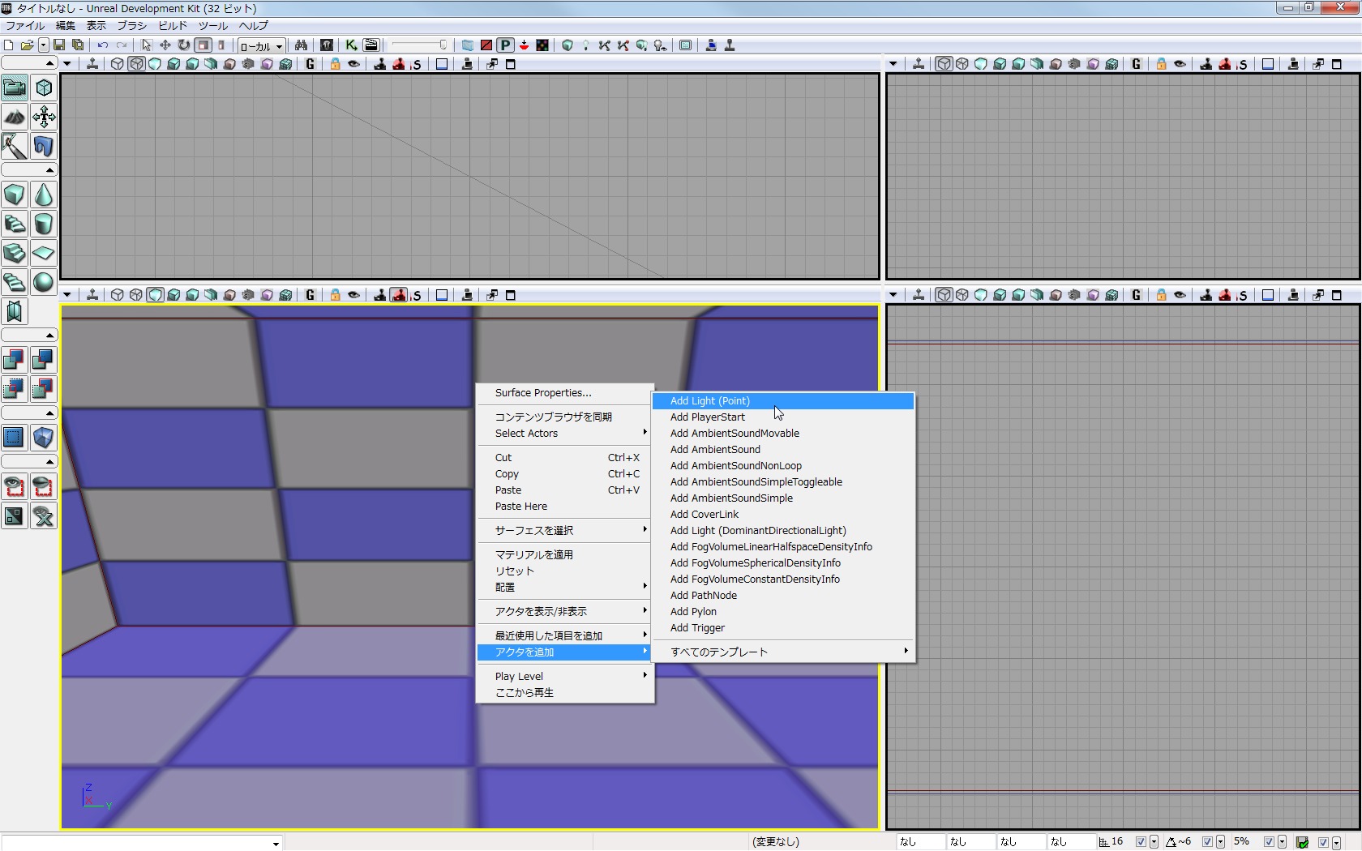Open the grid size dropdown arrow
Image resolution: width=1362 pixels, height=851 pixels.
[1154, 842]
